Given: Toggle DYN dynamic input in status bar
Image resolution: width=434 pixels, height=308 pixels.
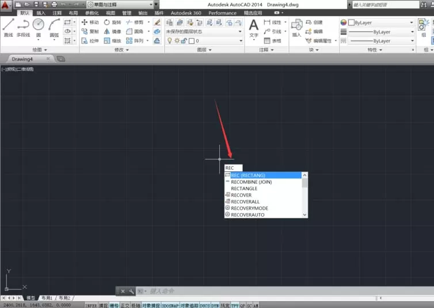Looking at the screenshot, I should [215, 306].
